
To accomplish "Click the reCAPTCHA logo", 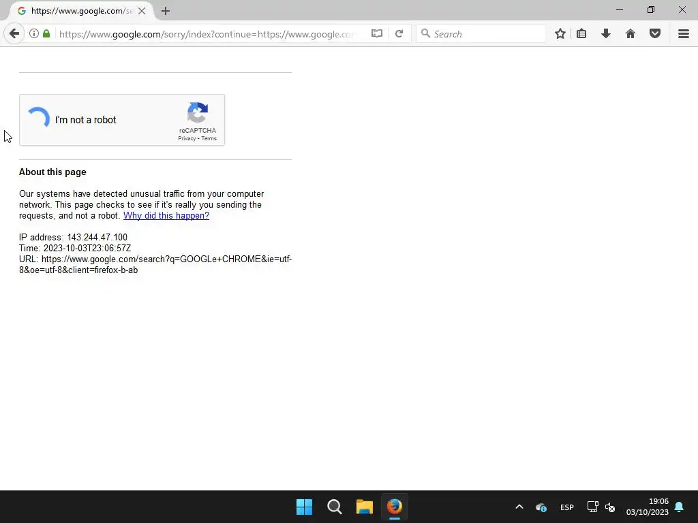I will (198, 112).
